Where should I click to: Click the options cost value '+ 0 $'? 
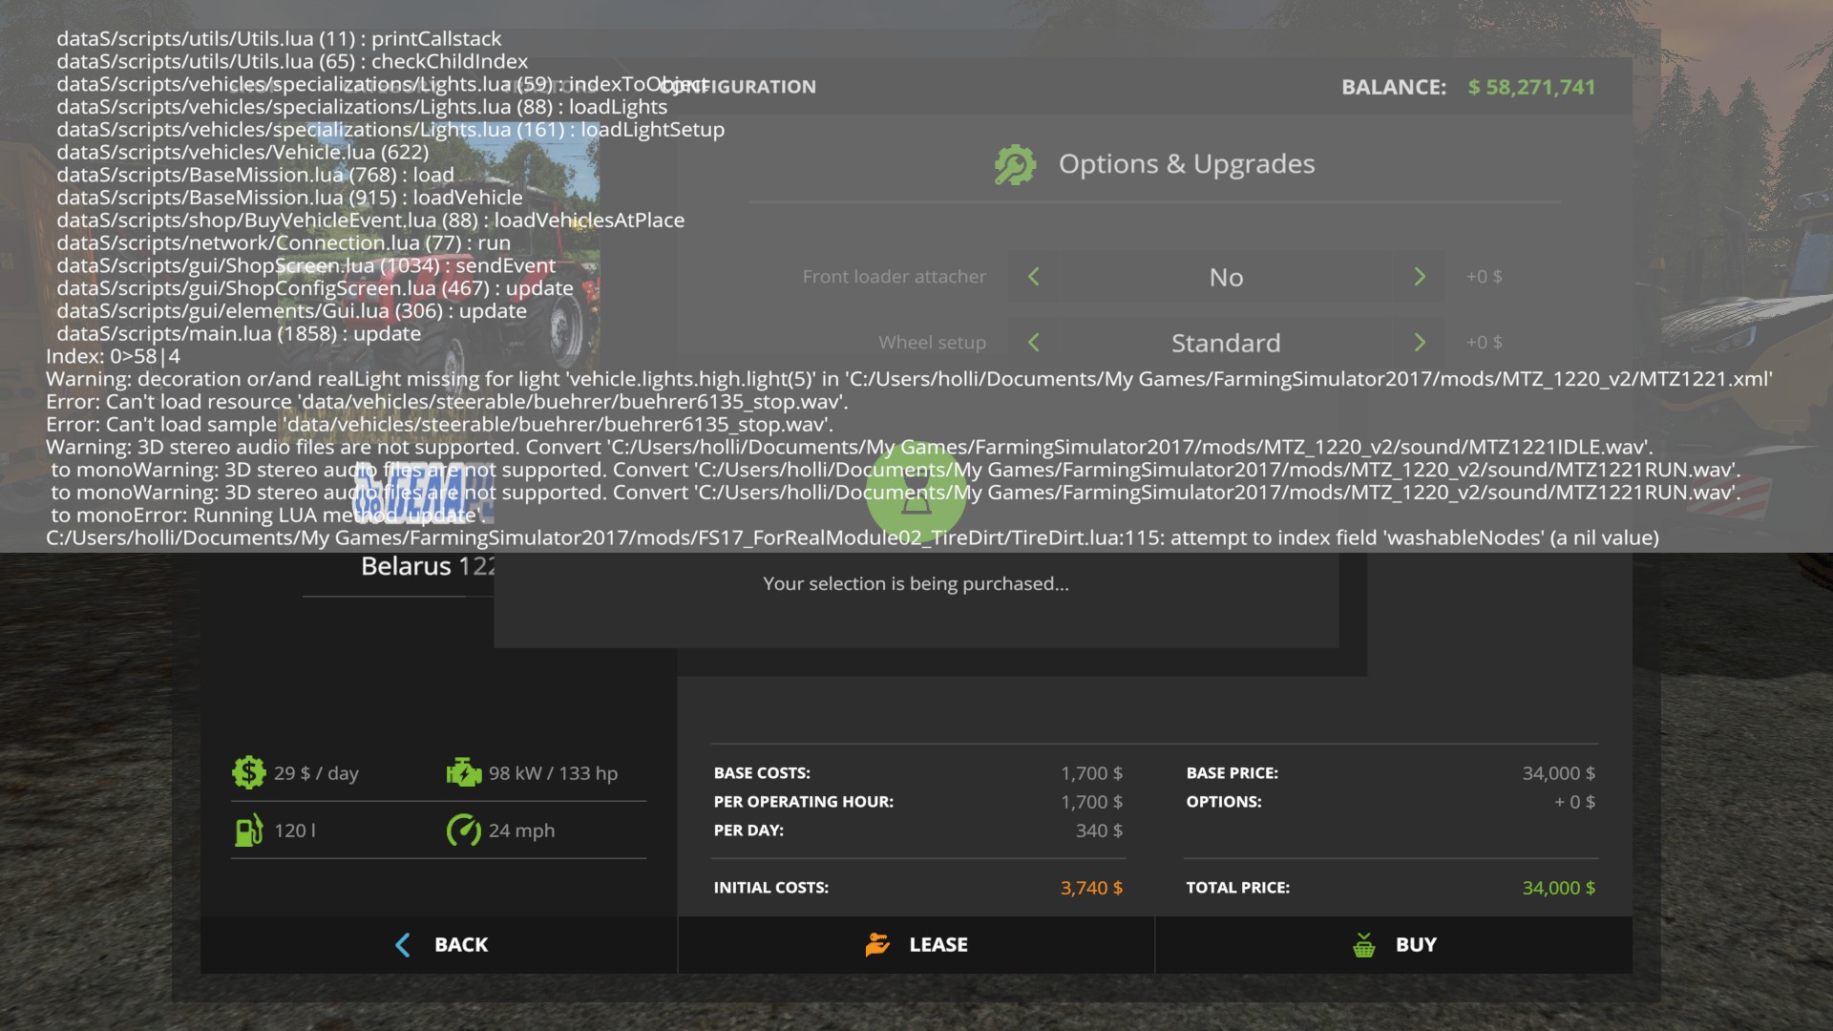(x=1575, y=802)
